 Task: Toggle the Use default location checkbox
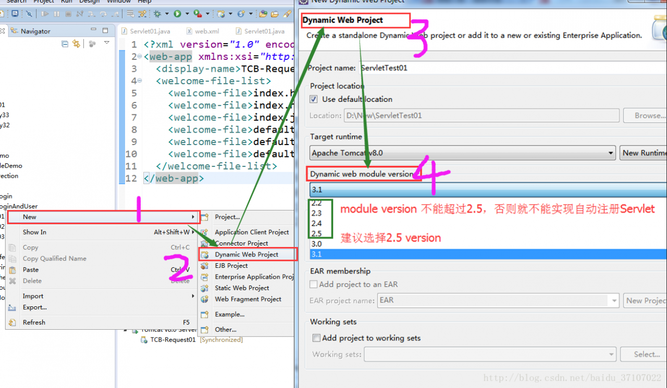click(x=314, y=99)
